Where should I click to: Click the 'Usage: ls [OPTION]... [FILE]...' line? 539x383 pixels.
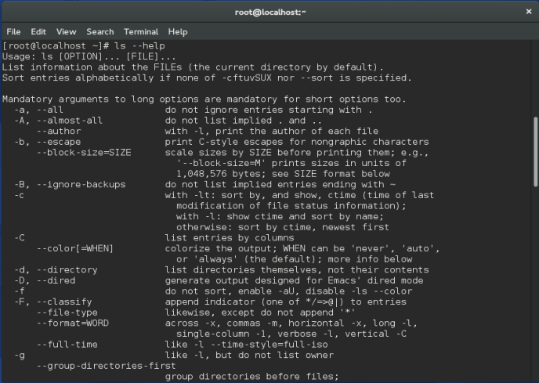(x=89, y=56)
